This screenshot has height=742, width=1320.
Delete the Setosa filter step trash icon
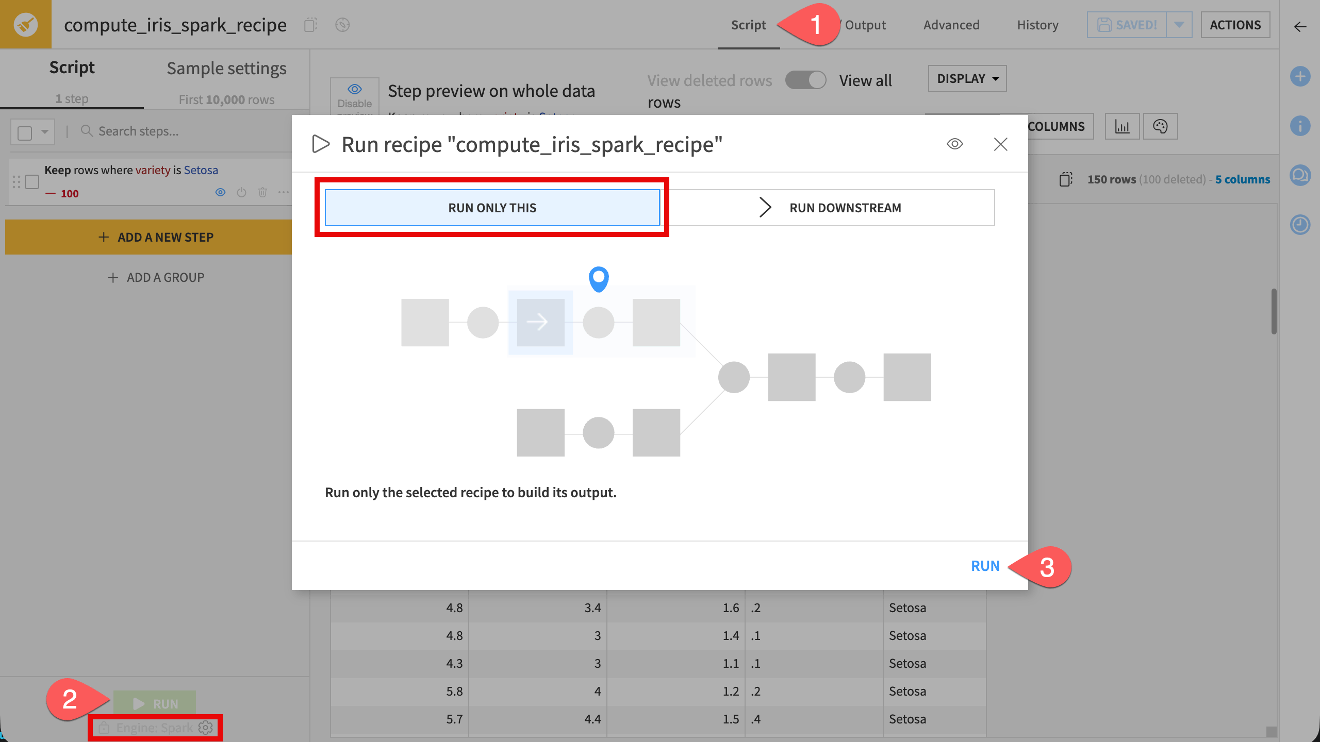[x=262, y=193]
